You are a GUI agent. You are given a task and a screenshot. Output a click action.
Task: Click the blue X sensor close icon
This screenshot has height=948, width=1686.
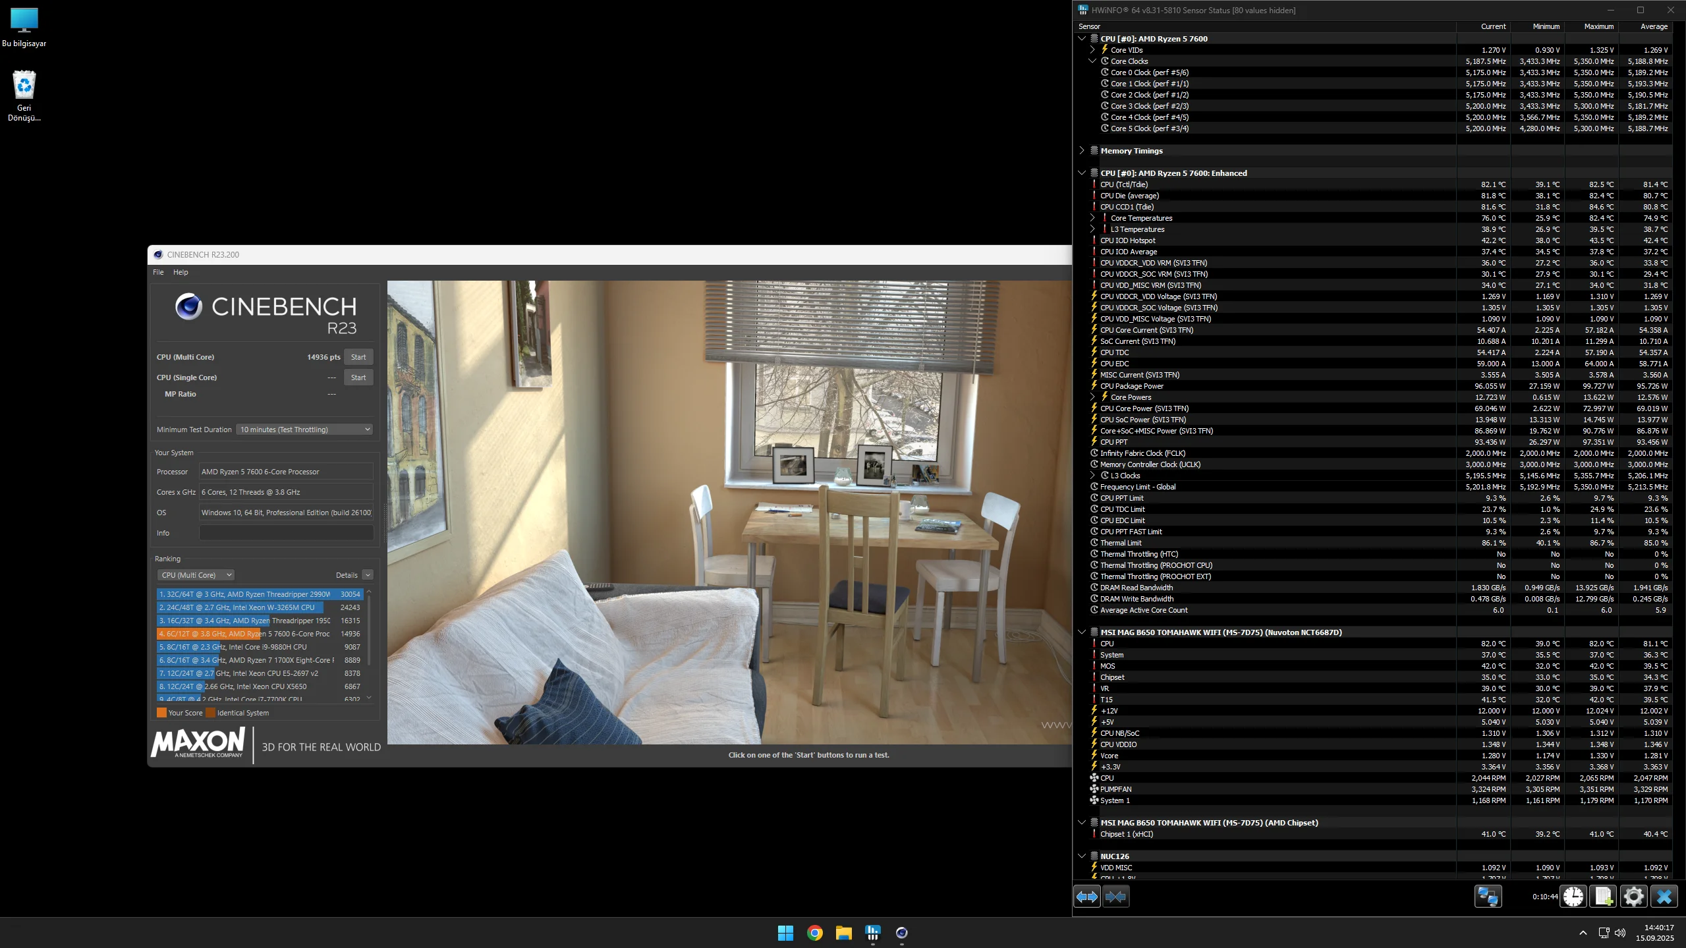click(1664, 897)
